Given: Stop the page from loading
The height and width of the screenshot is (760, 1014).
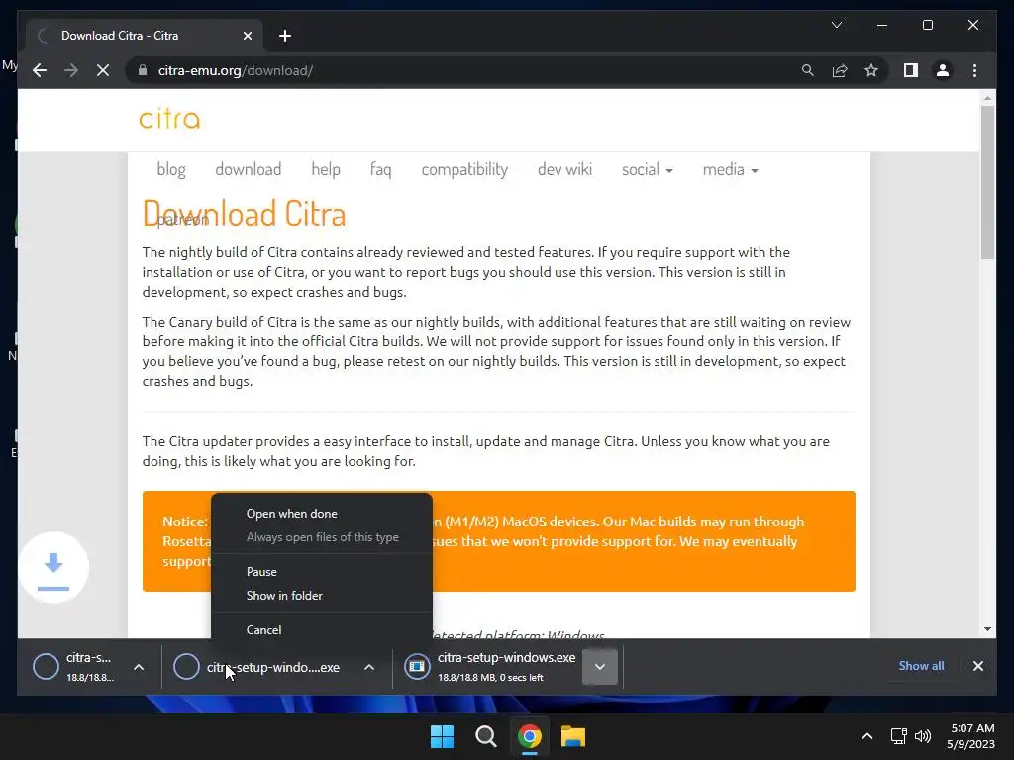Looking at the screenshot, I should coord(103,70).
